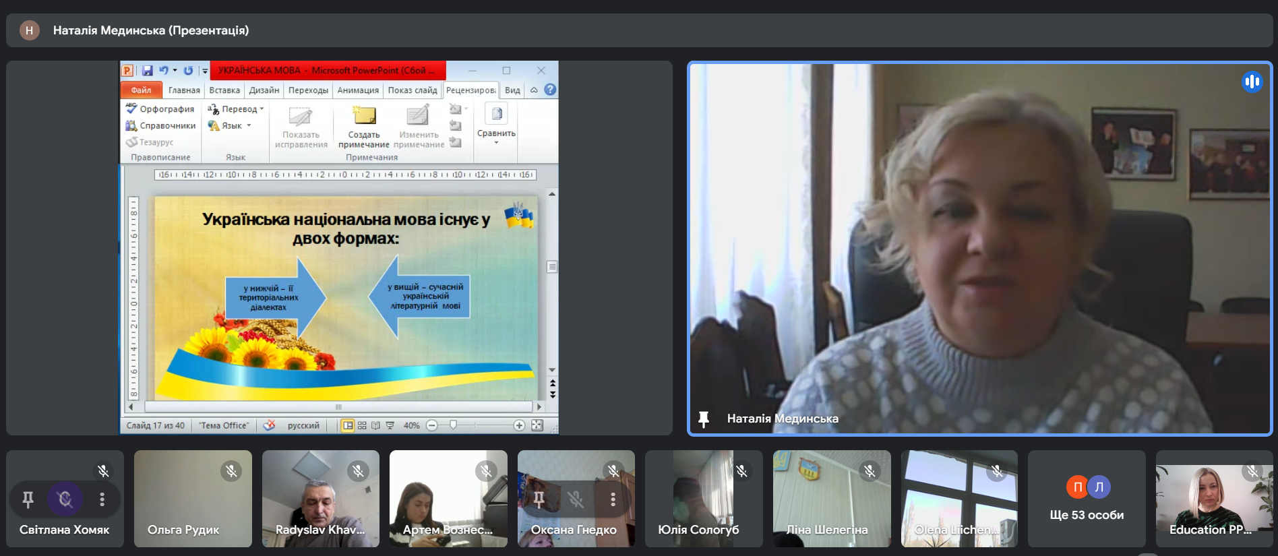Click the zoom slider handle in status bar

coord(454,425)
